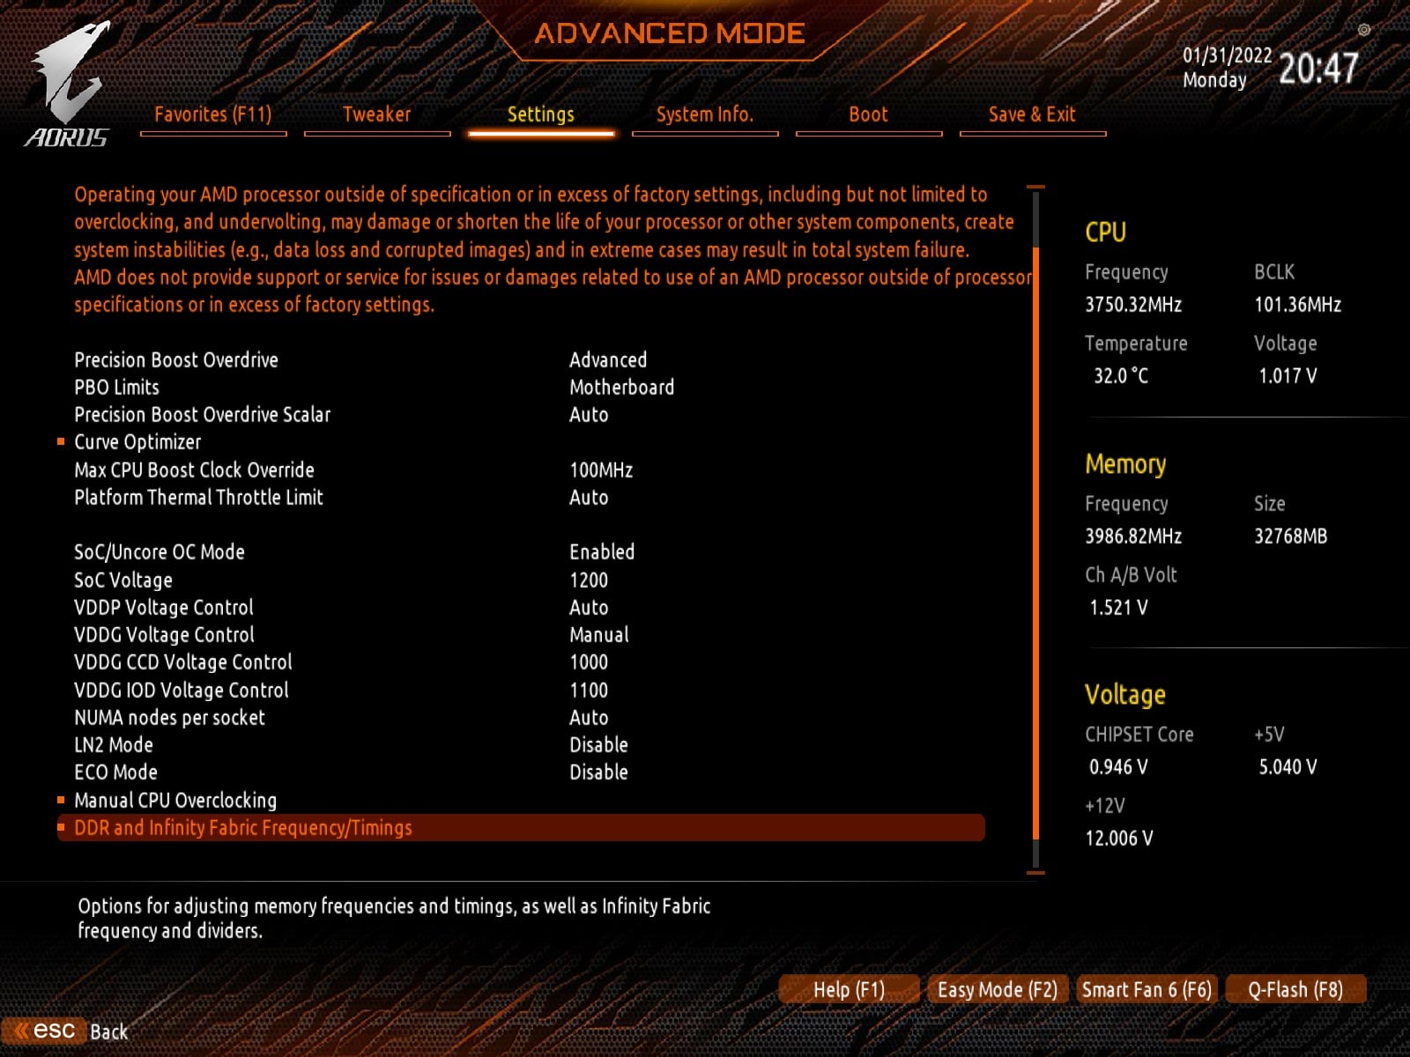Screen dimensions: 1410x1057
Task: Switch to the Boot tab
Action: pyautogui.click(x=868, y=115)
